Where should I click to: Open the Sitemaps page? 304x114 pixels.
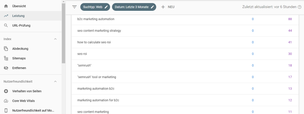(x=31, y=58)
